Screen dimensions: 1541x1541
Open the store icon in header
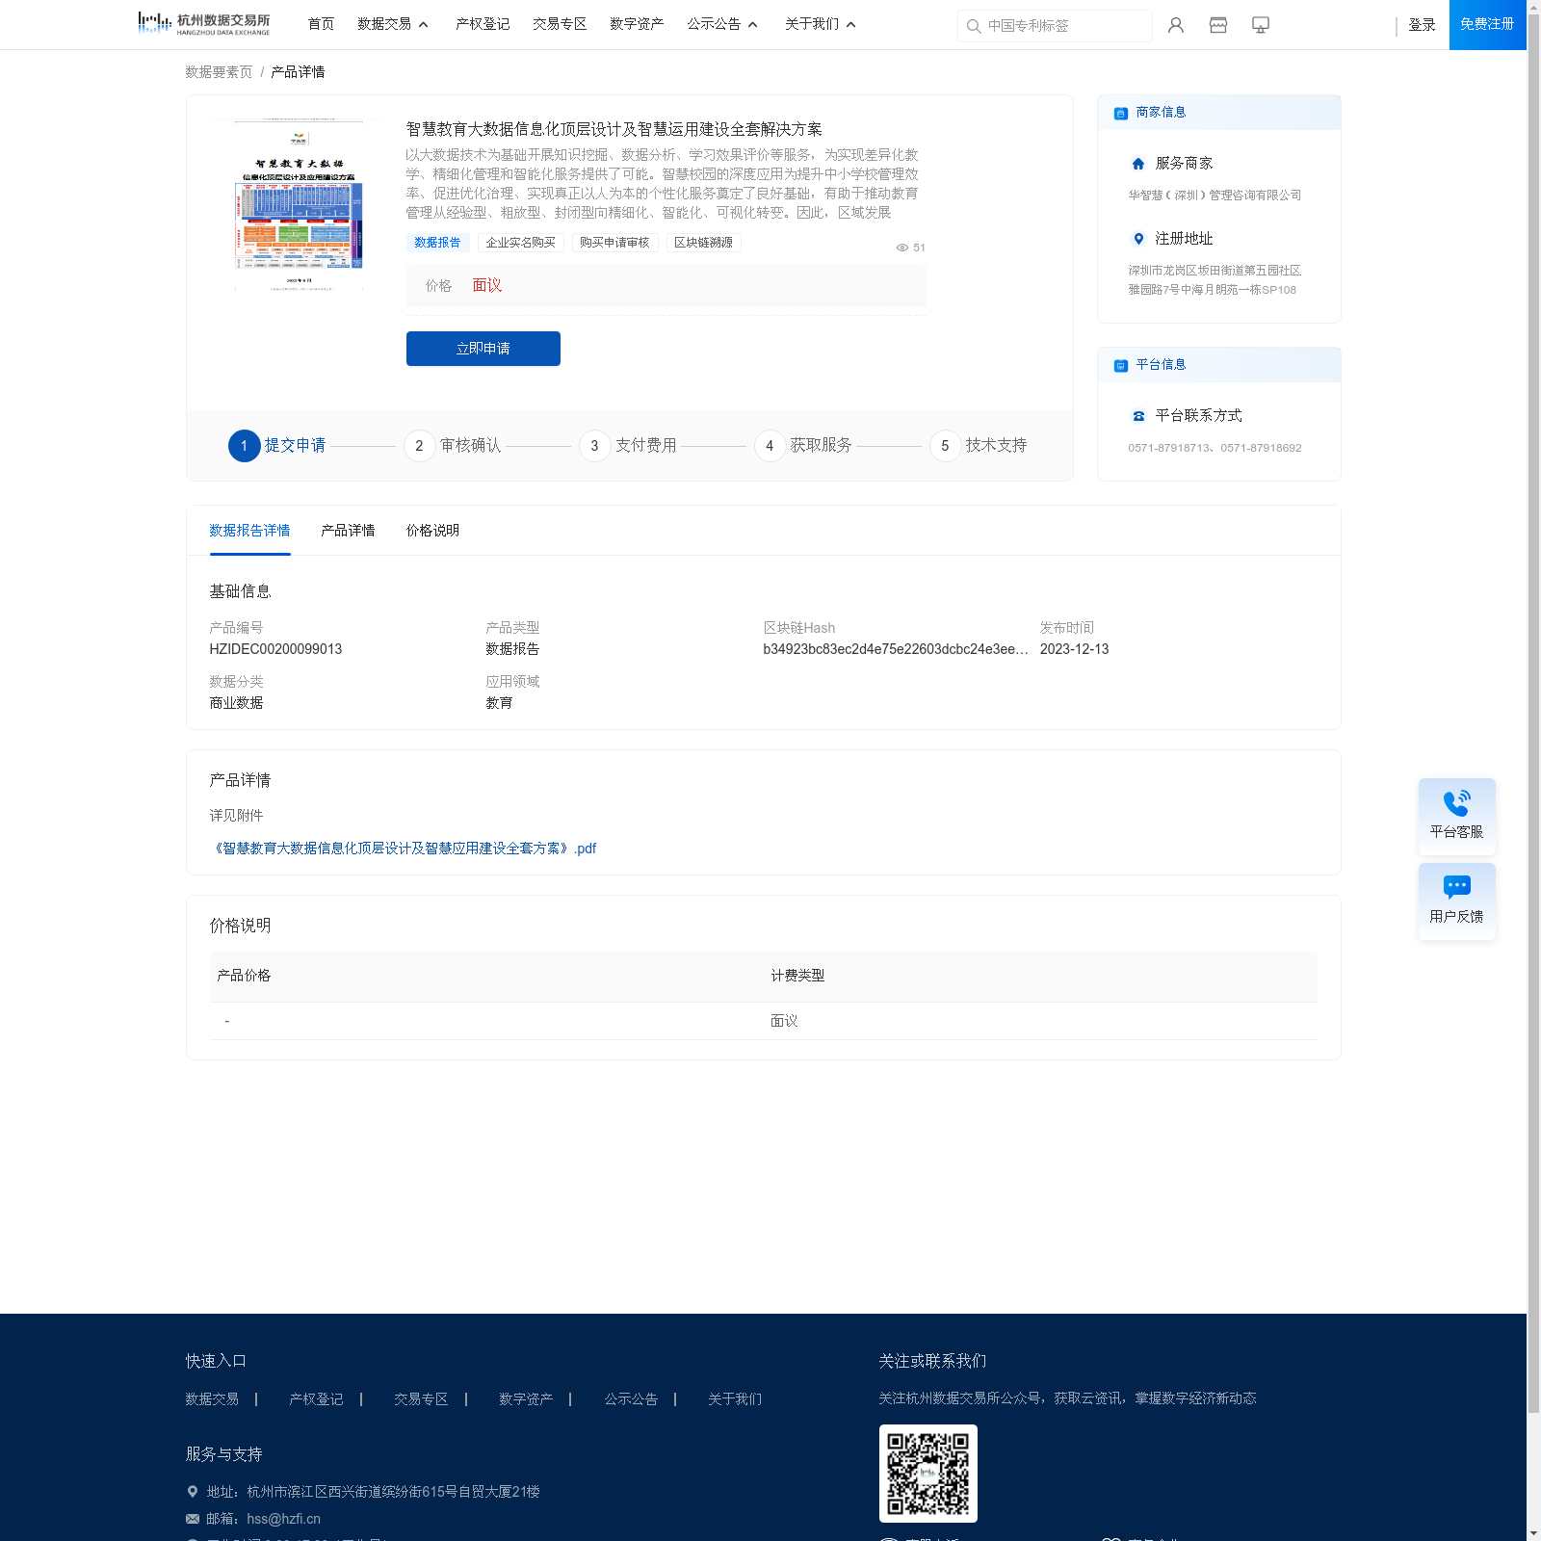[1218, 25]
